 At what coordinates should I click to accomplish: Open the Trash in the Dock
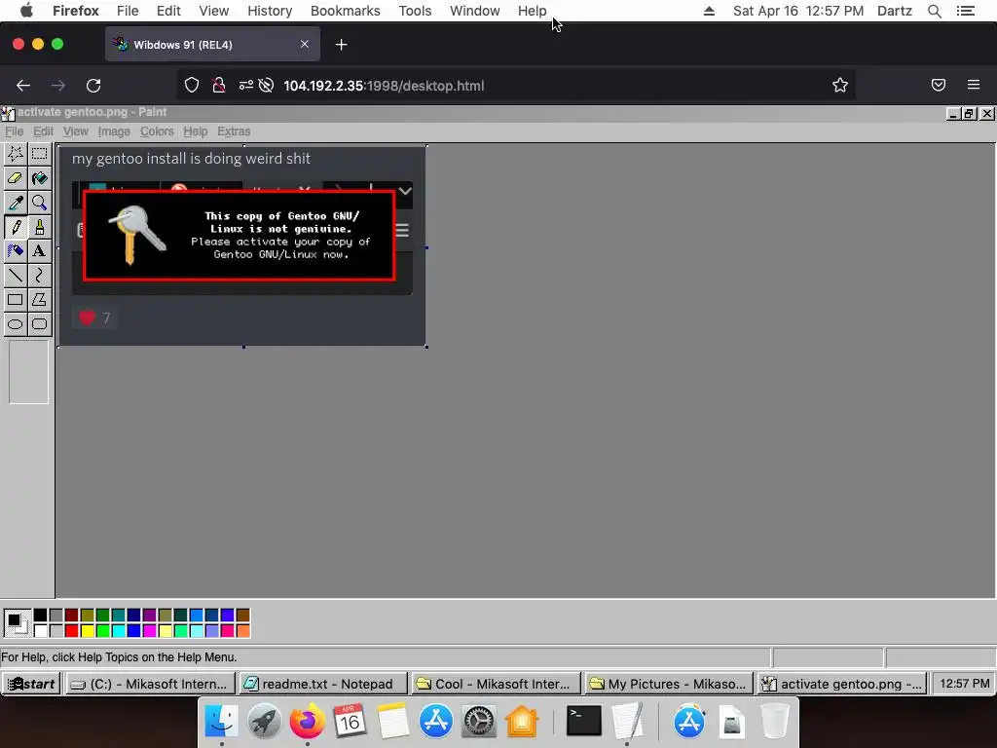775,722
